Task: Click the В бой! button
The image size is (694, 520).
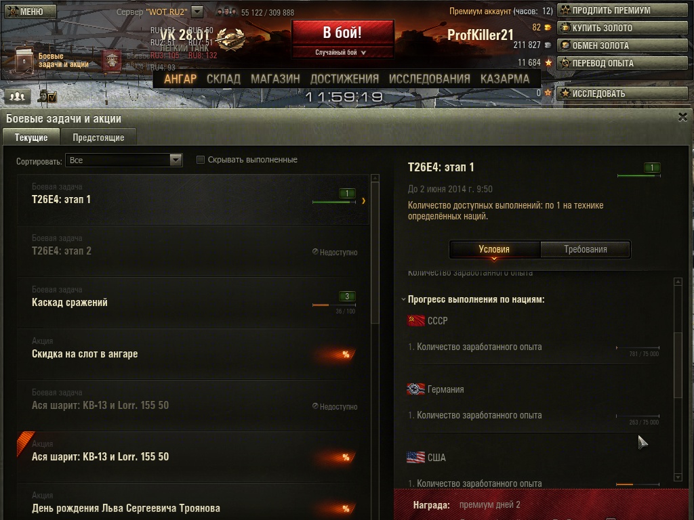Action: coord(342,32)
